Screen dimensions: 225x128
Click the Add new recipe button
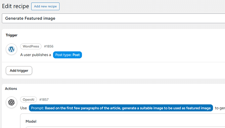[45, 6]
